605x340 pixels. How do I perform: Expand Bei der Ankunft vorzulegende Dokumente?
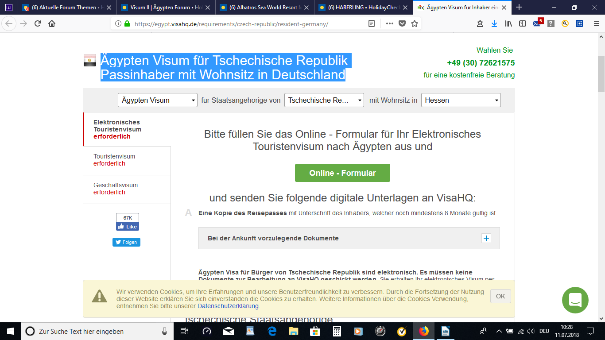coord(486,238)
